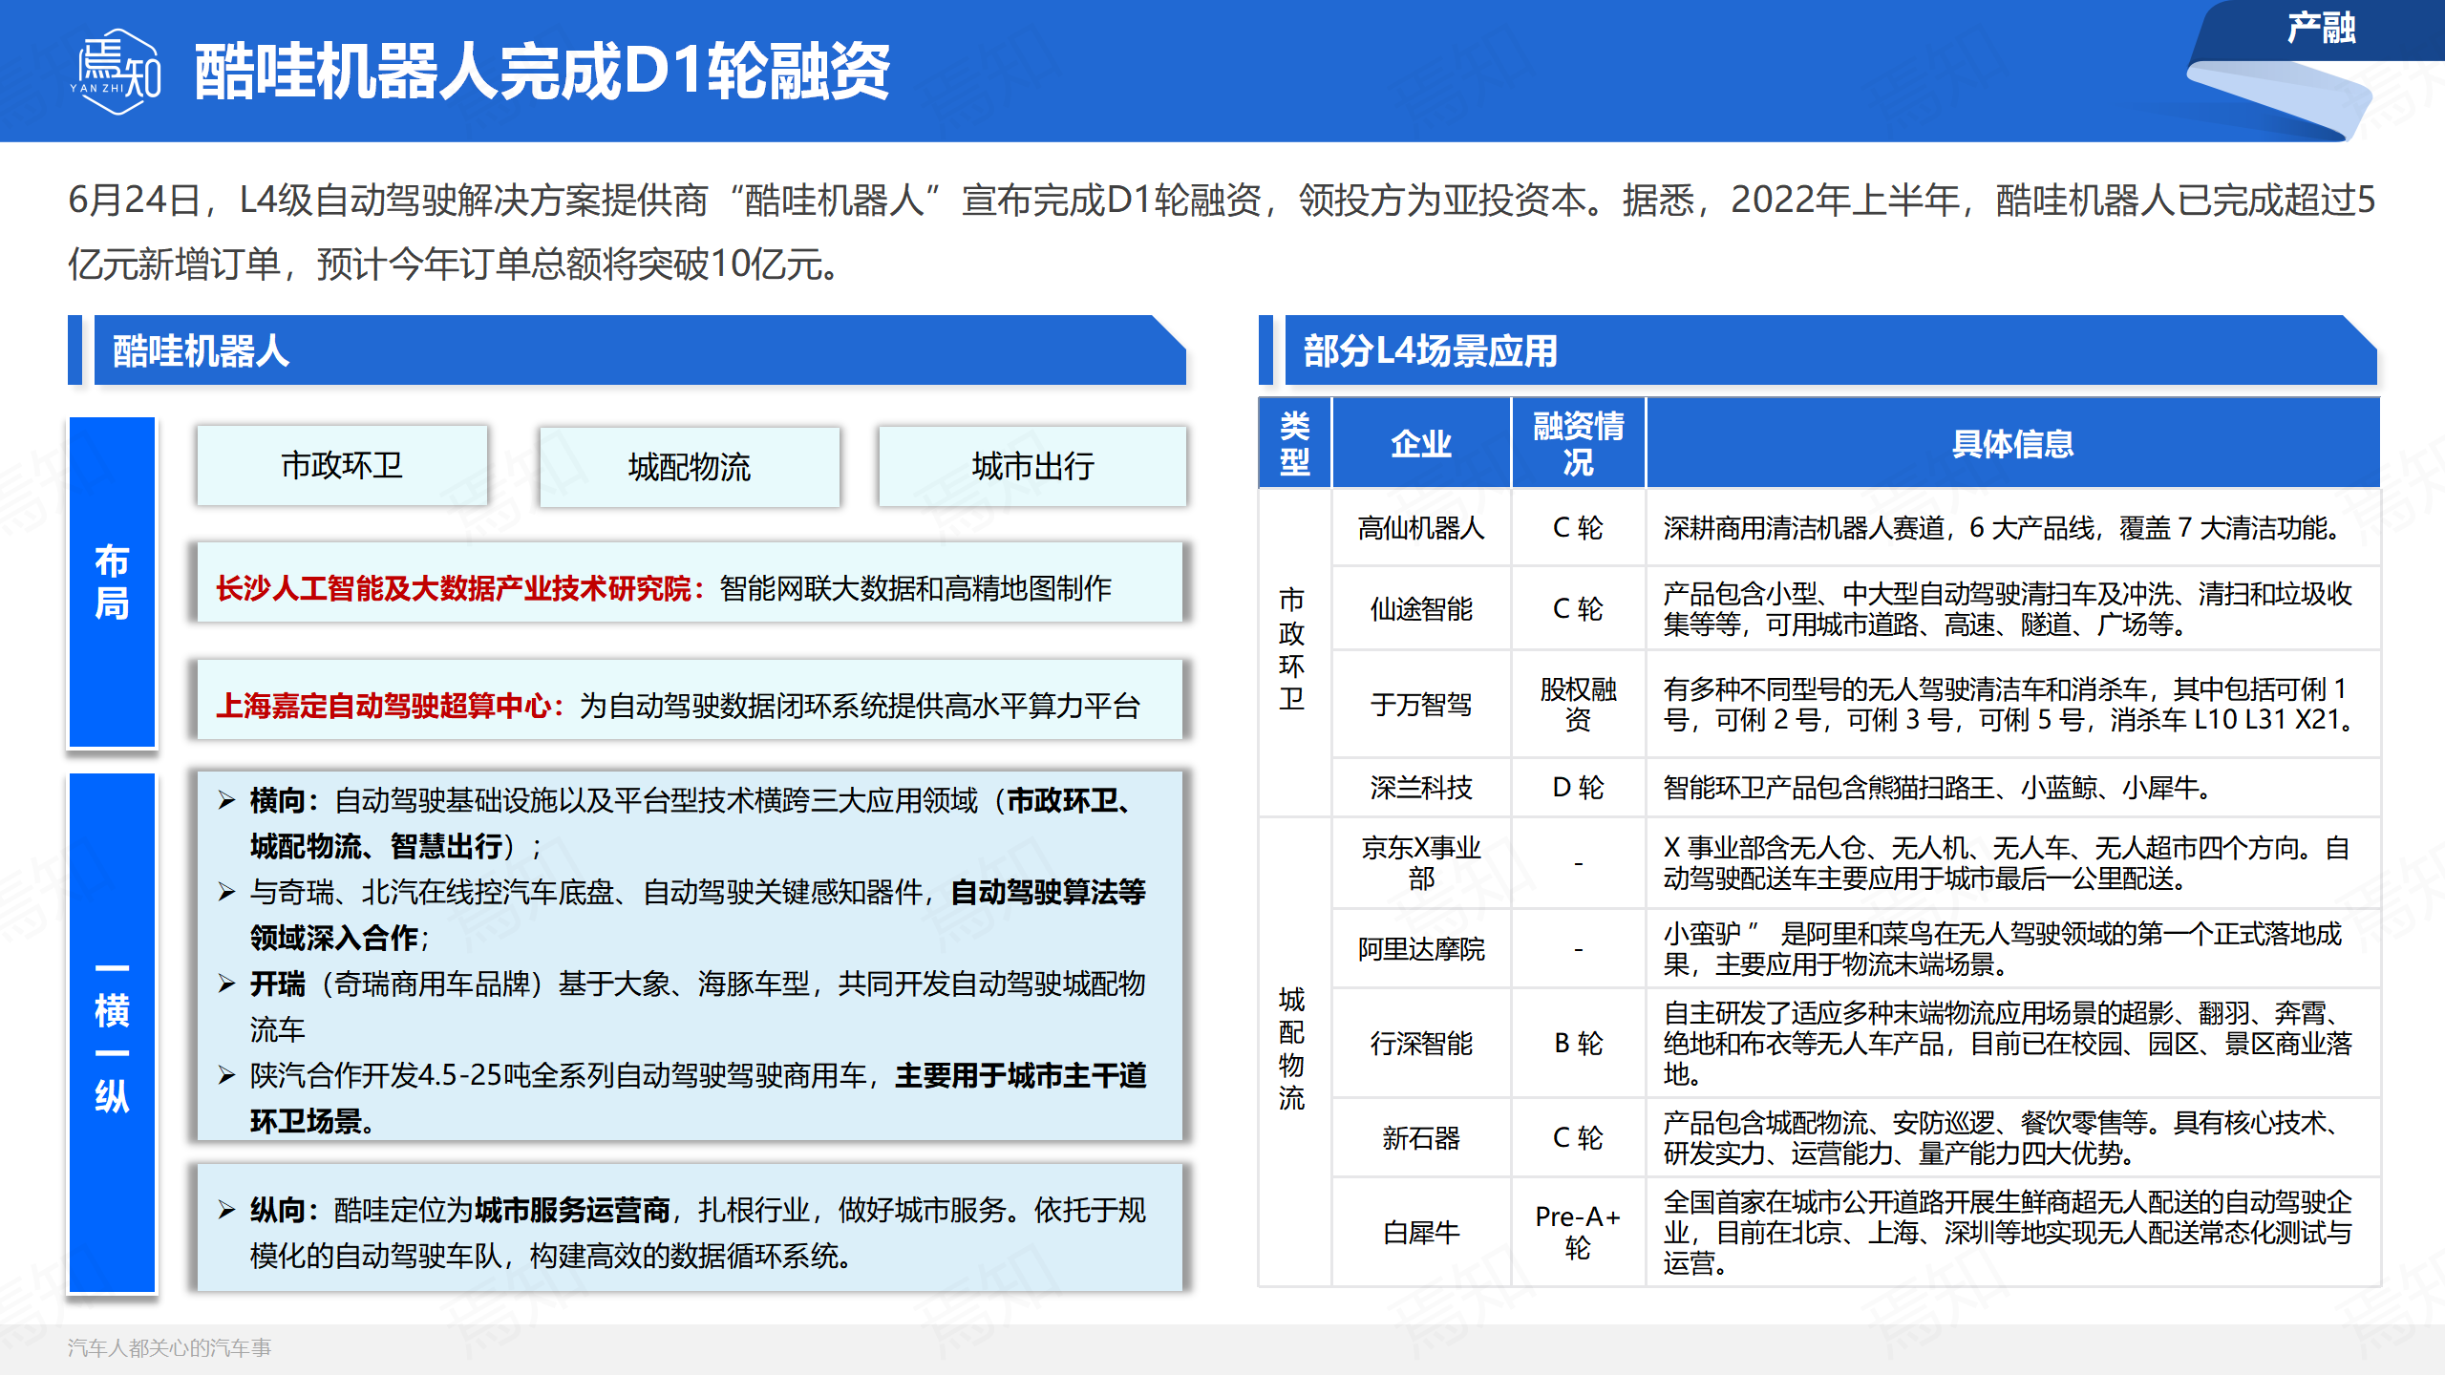Click the C 轮 cell in 新石器 row

1578,1137
